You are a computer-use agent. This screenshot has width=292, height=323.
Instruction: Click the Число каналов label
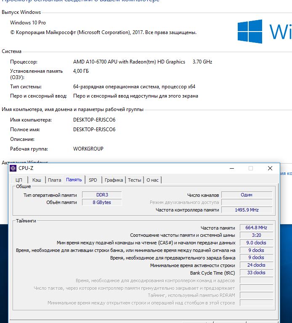(203, 195)
